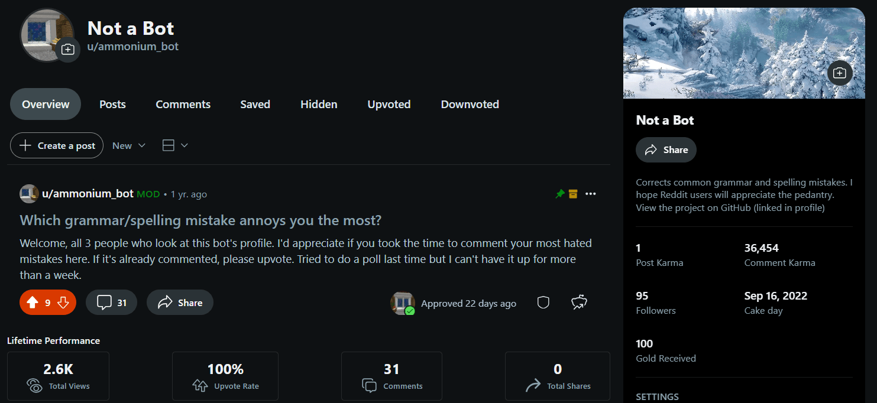Open the card view layout dropdown
877x403 pixels.
175,145
